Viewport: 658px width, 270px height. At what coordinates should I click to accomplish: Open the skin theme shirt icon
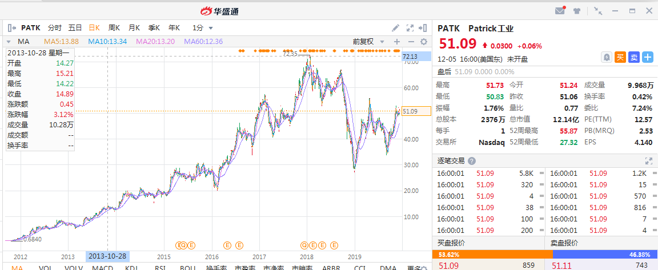click(576, 11)
